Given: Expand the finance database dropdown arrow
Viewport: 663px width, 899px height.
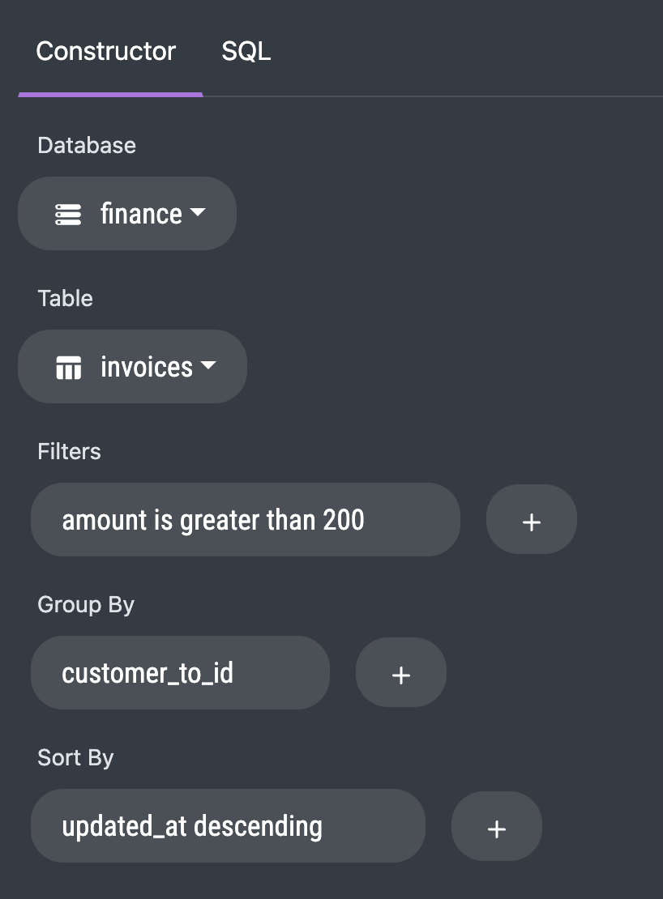Looking at the screenshot, I should [x=197, y=213].
